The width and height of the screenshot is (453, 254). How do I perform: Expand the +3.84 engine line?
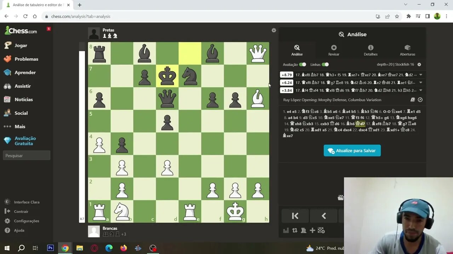pyautogui.click(x=421, y=90)
